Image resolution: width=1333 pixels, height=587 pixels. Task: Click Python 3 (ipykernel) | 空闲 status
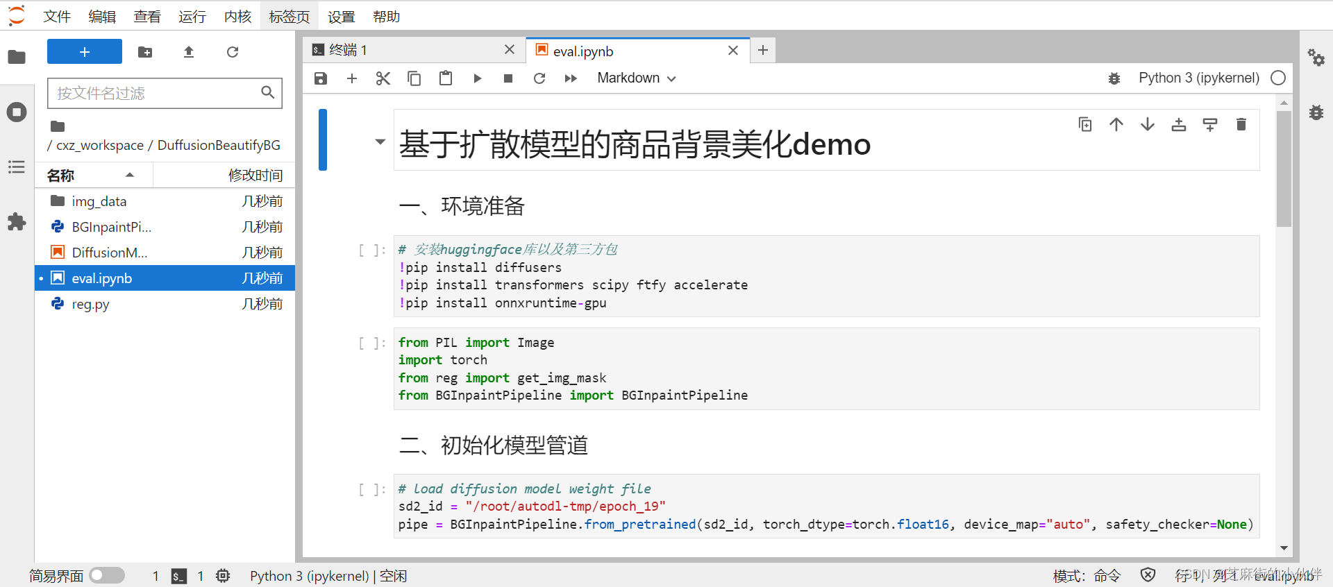tap(328, 576)
